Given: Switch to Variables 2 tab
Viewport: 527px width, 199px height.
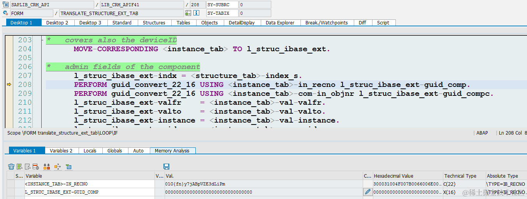Looking at the screenshot, I should (x=61, y=151).
